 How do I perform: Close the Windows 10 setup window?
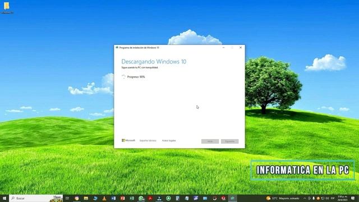pos(241,48)
